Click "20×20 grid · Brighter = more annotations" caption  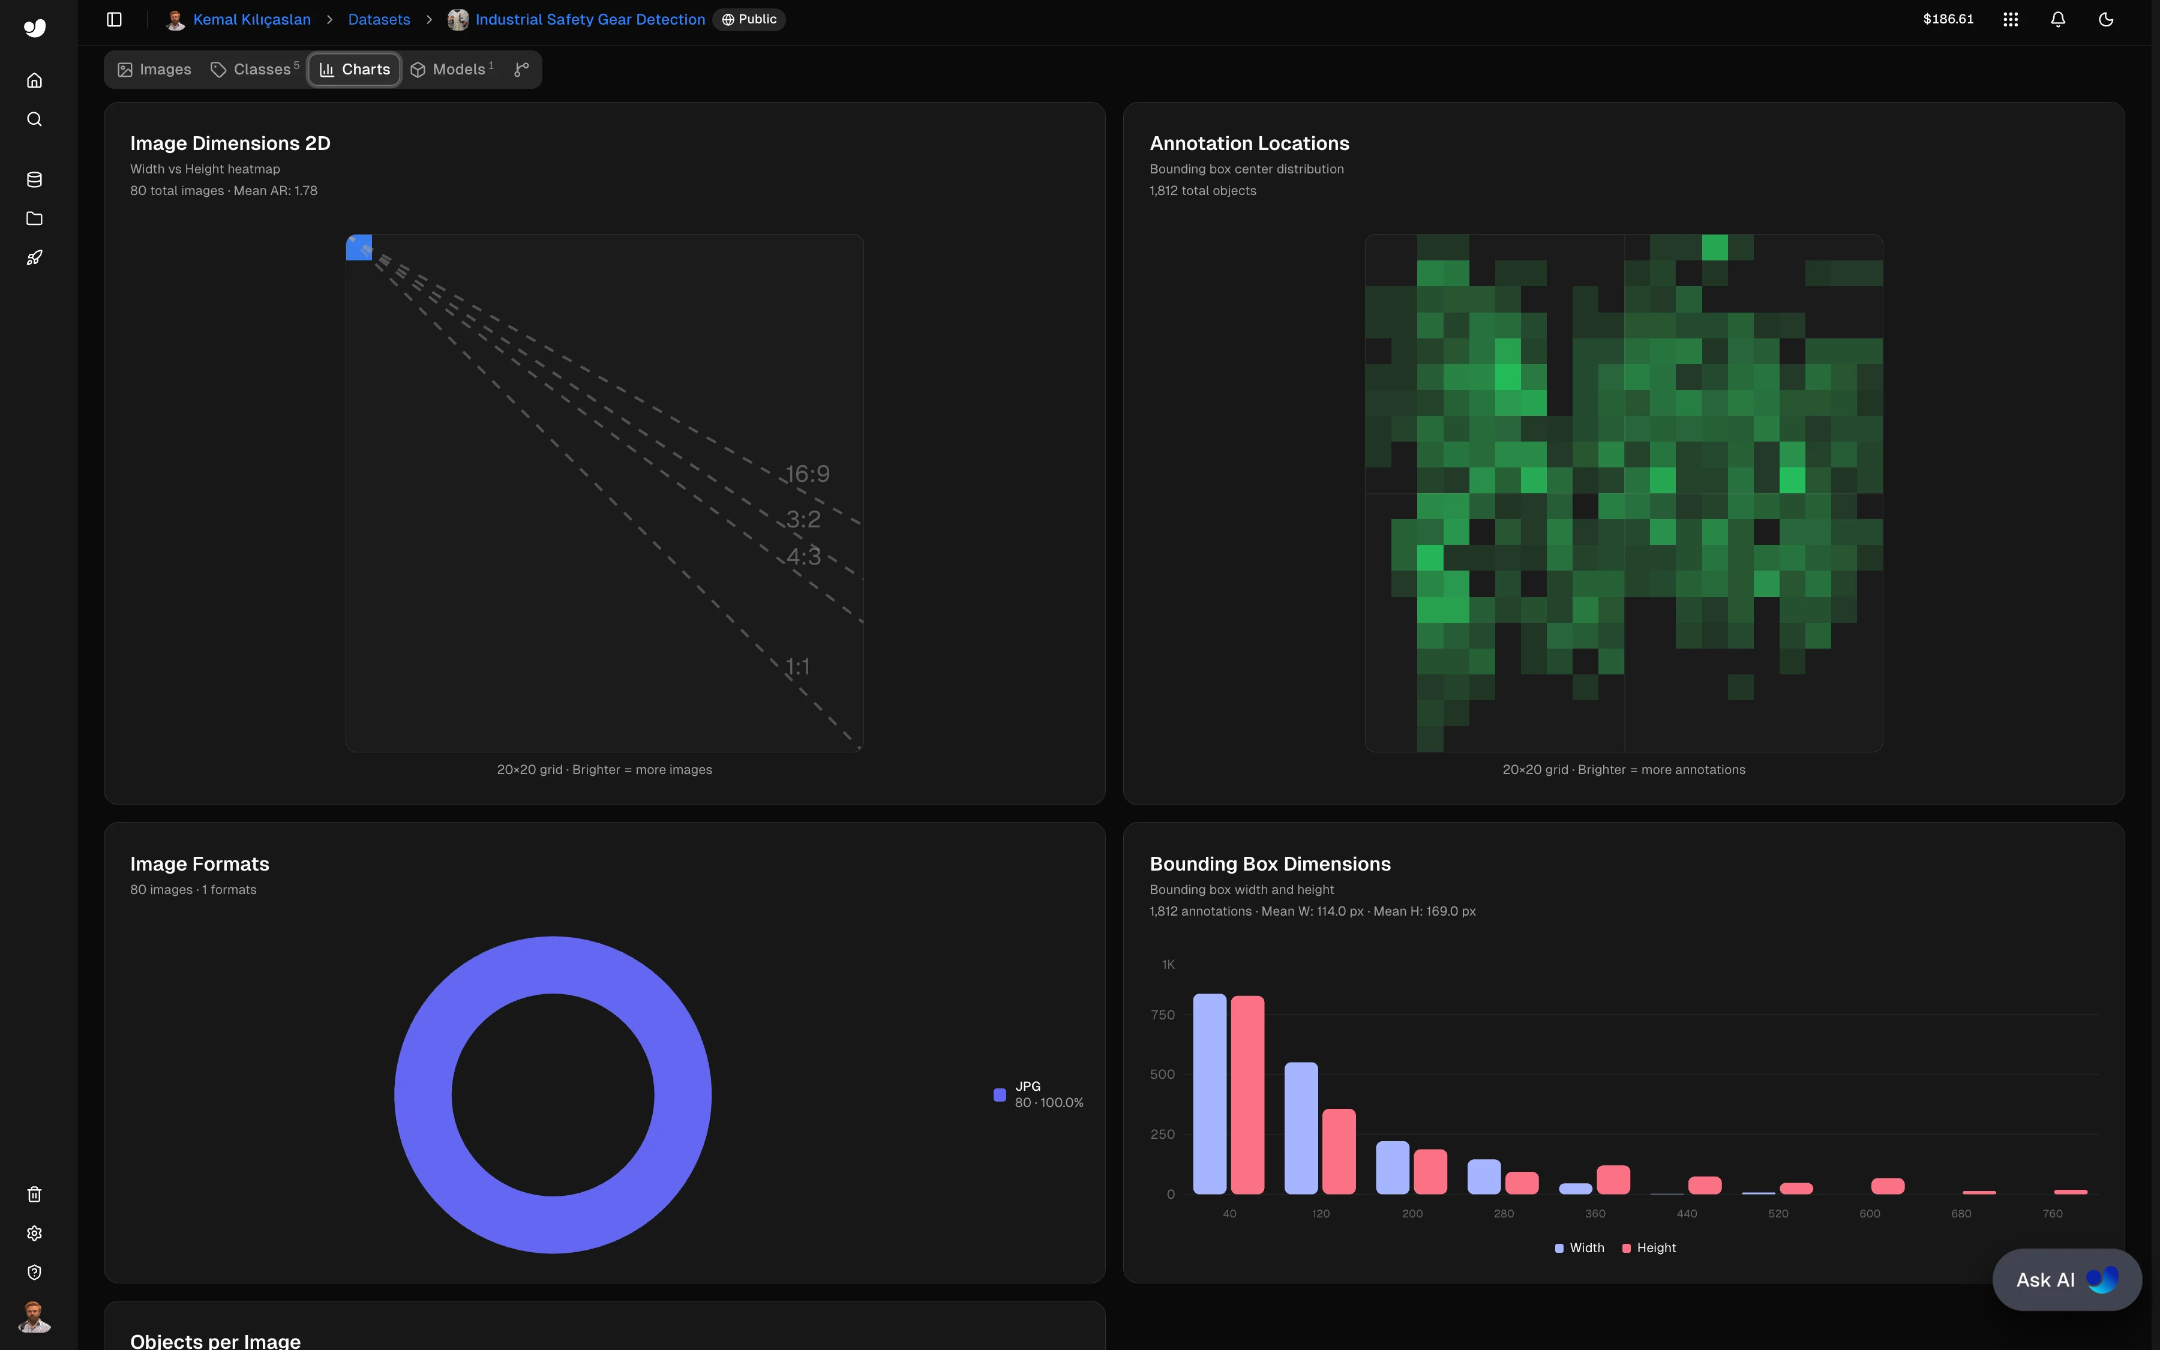click(1624, 770)
